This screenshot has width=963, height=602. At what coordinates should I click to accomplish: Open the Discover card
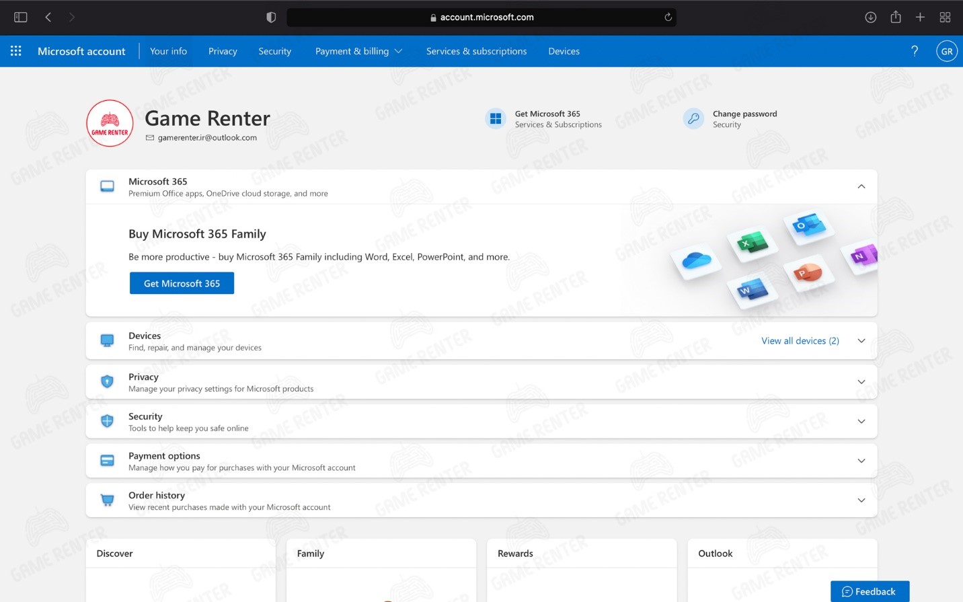point(181,570)
